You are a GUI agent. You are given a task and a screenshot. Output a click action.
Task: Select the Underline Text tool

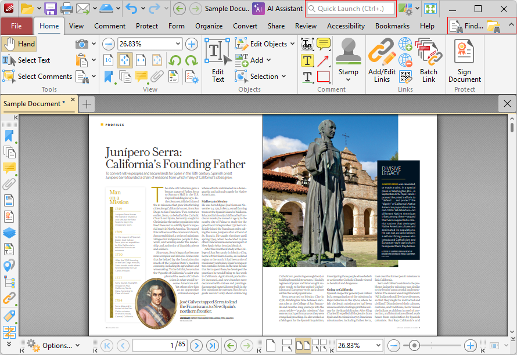click(x=307, y=77)
